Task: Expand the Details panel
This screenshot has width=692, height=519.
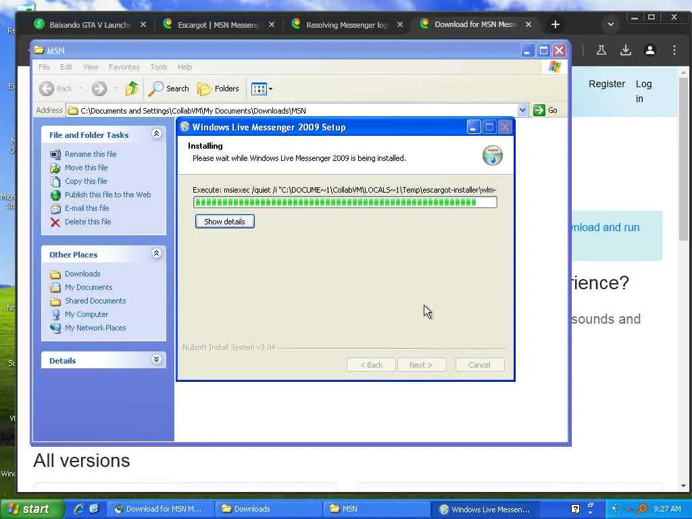Action: coord(157,360)
